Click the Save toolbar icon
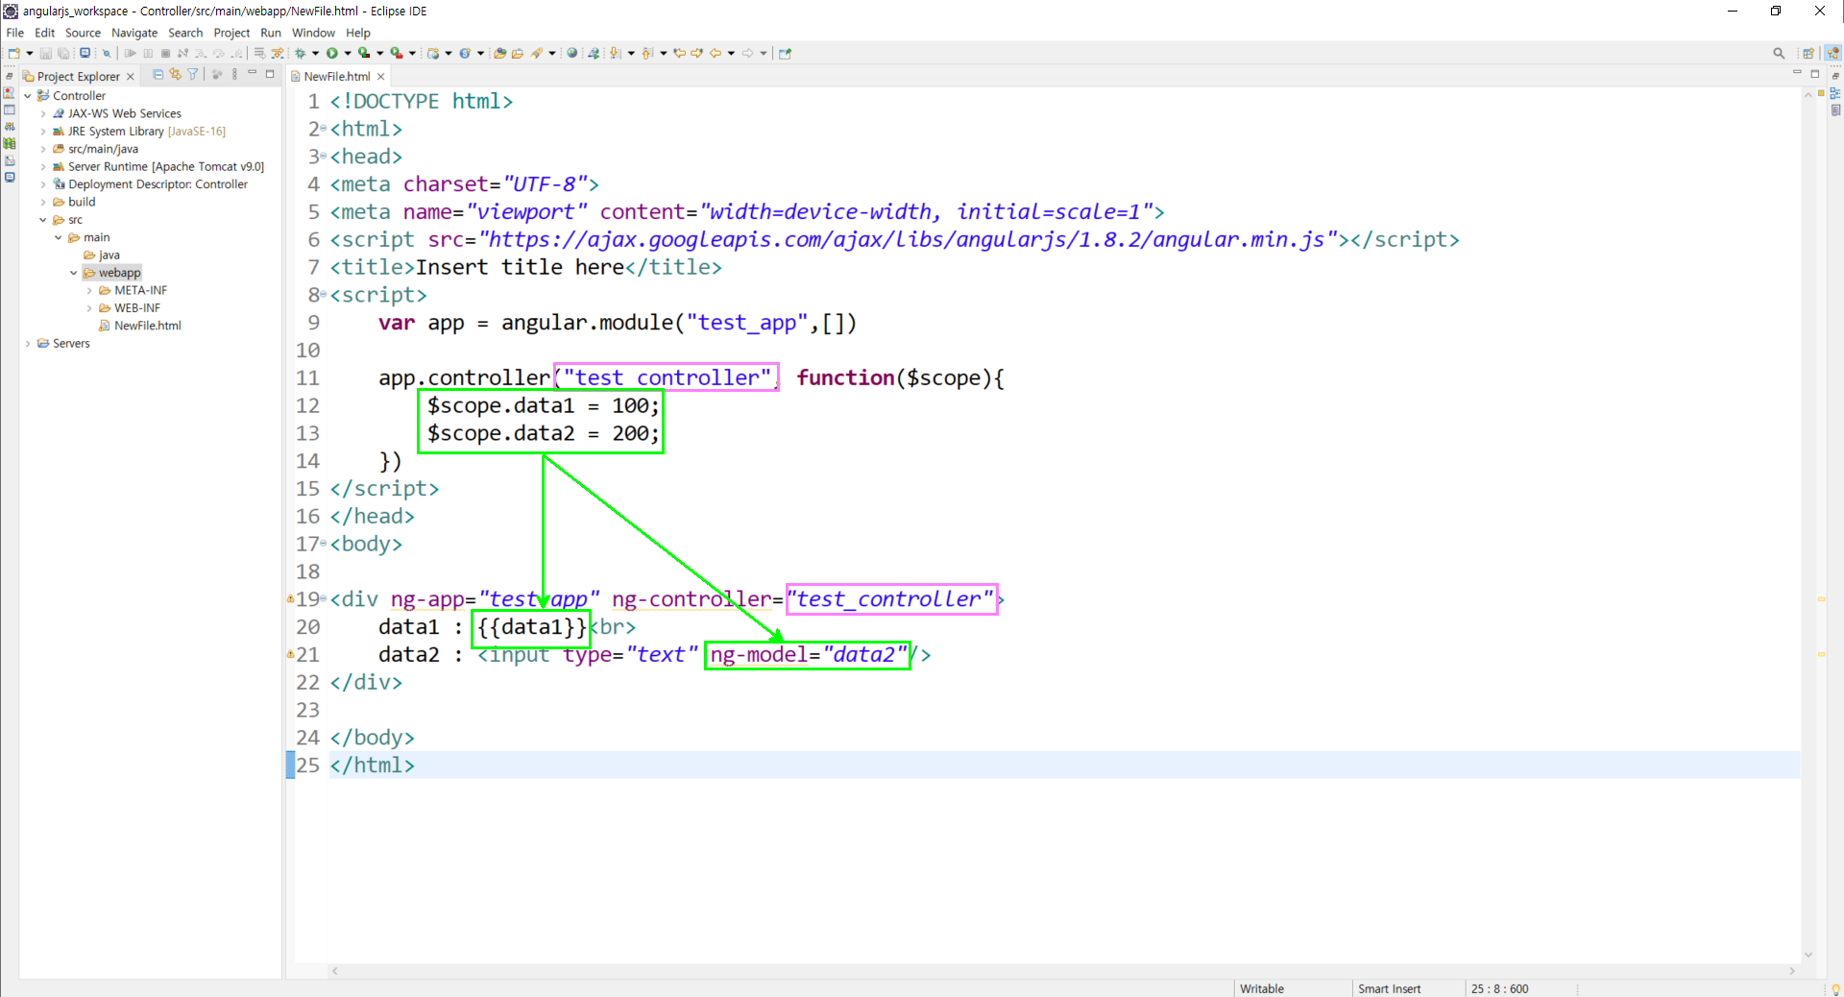The height and width of the screenshot is (997, 1844). (45, 54)
